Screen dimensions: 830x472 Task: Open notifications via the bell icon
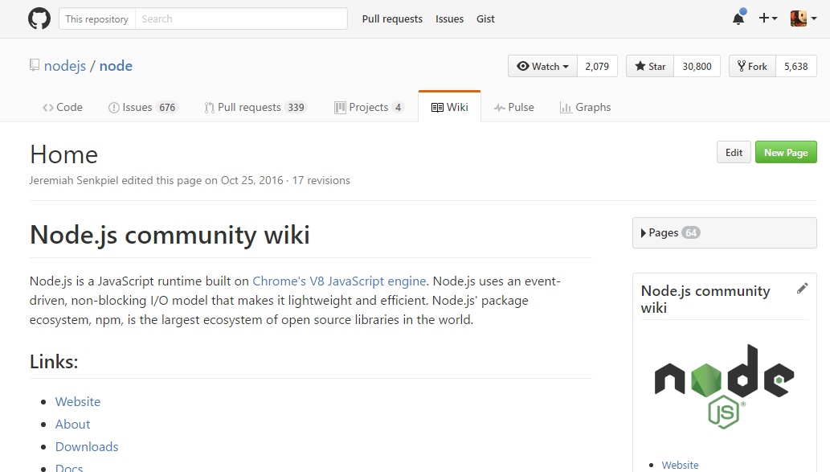[x=739, y=18]
